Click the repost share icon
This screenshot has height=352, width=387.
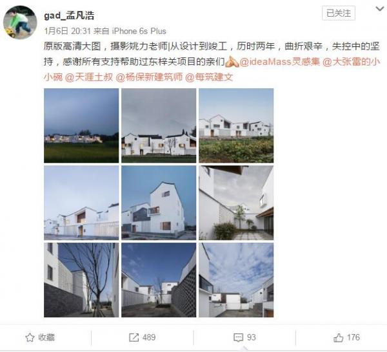134,337
